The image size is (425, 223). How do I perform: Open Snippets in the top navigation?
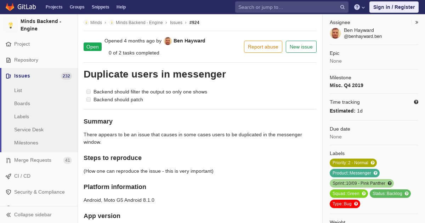tap(100, 7)
